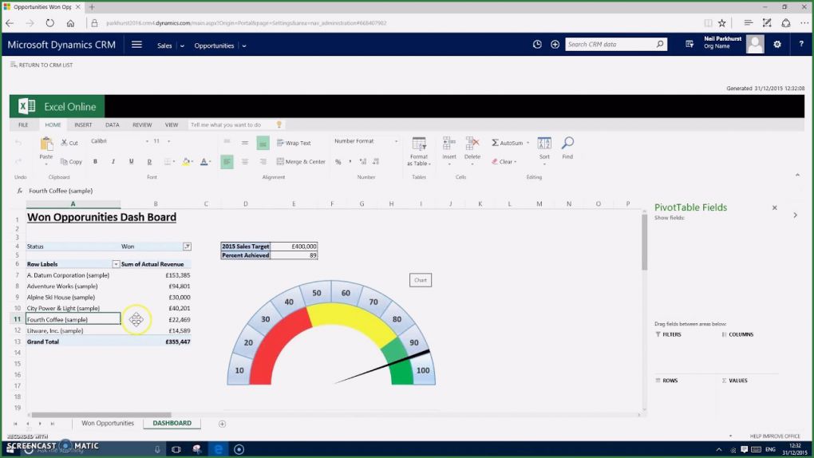
Task: Open the Clear eraser menu
Action: (x=504, y=161)
